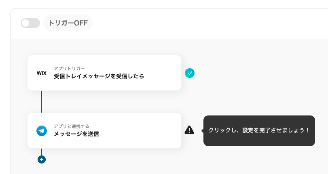Click the アプリトリガー label text

(x=70, y=68)
